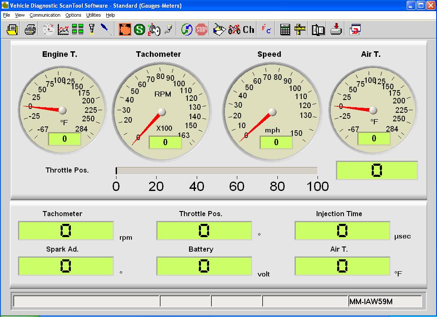Image resolution: width=437 pixels, height=317 pixels.
Task: Open the File menu
Action: pyautogui.click(x=6, y=15)
